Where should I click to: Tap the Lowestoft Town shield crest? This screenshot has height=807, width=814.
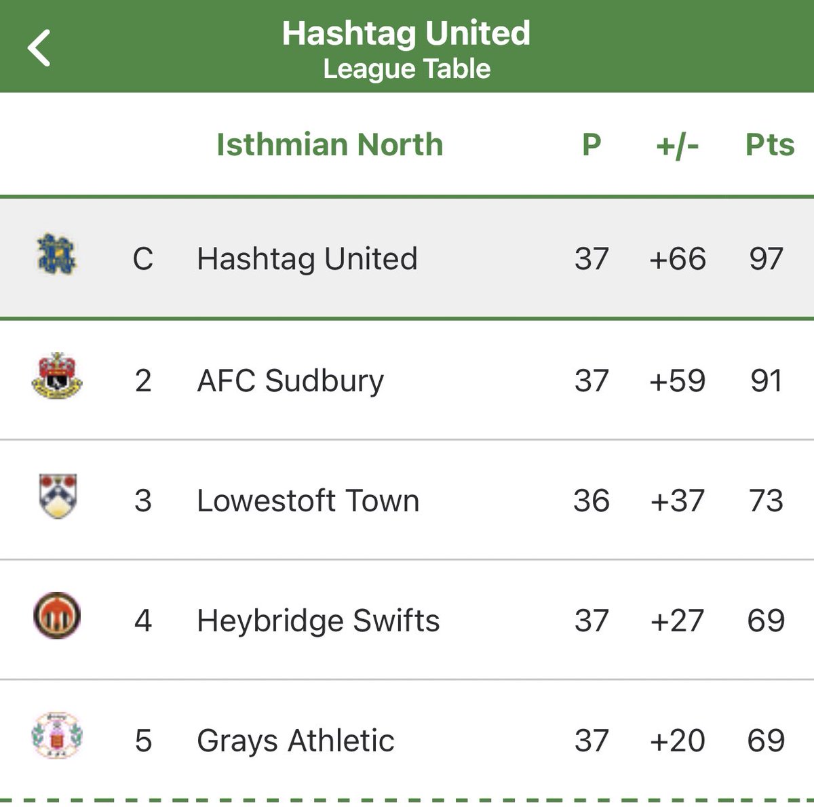tap(57, 496)
